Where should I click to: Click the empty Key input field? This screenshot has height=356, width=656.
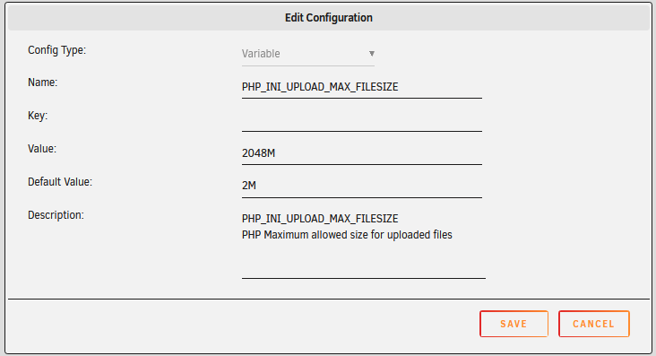pyautogui.click(x=362, y=120)
